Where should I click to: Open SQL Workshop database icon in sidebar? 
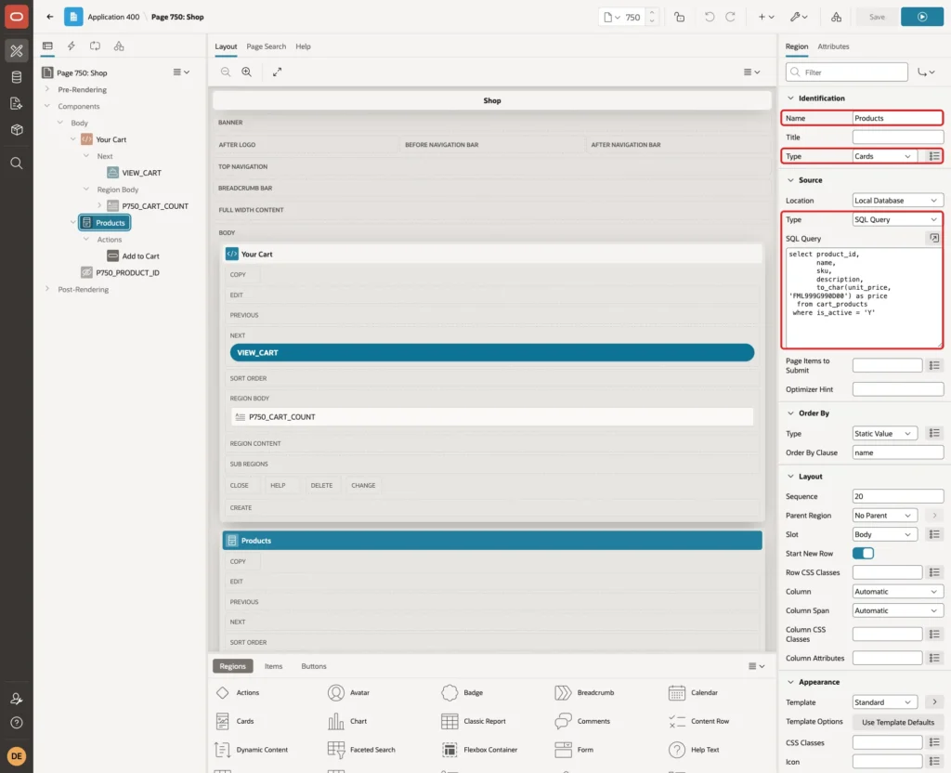click(x=17, y=77)
